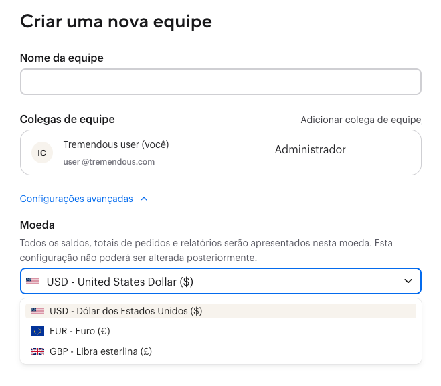Click the user@tremendous.com email text
This screenshot has height=386, width=441.
108,161
